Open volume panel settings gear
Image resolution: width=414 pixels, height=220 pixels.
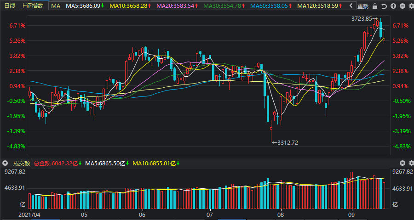tap(410, 163)
